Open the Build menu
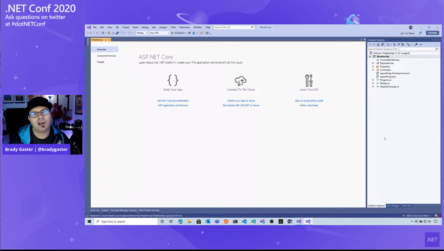Viewport: 444px width, 251px height. 135,27
